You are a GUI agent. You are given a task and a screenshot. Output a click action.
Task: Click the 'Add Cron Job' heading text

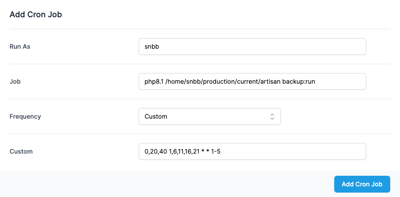(36, 15)
